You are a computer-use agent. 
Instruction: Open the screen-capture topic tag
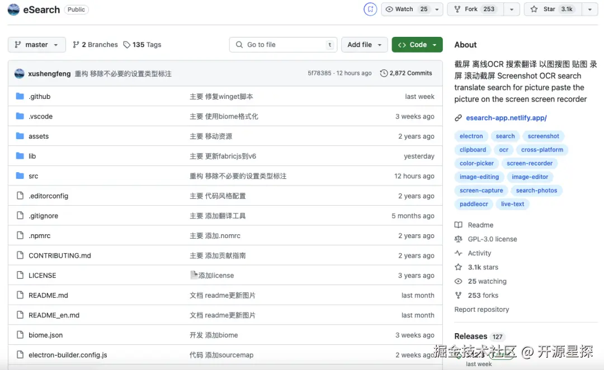click(481, 190)
